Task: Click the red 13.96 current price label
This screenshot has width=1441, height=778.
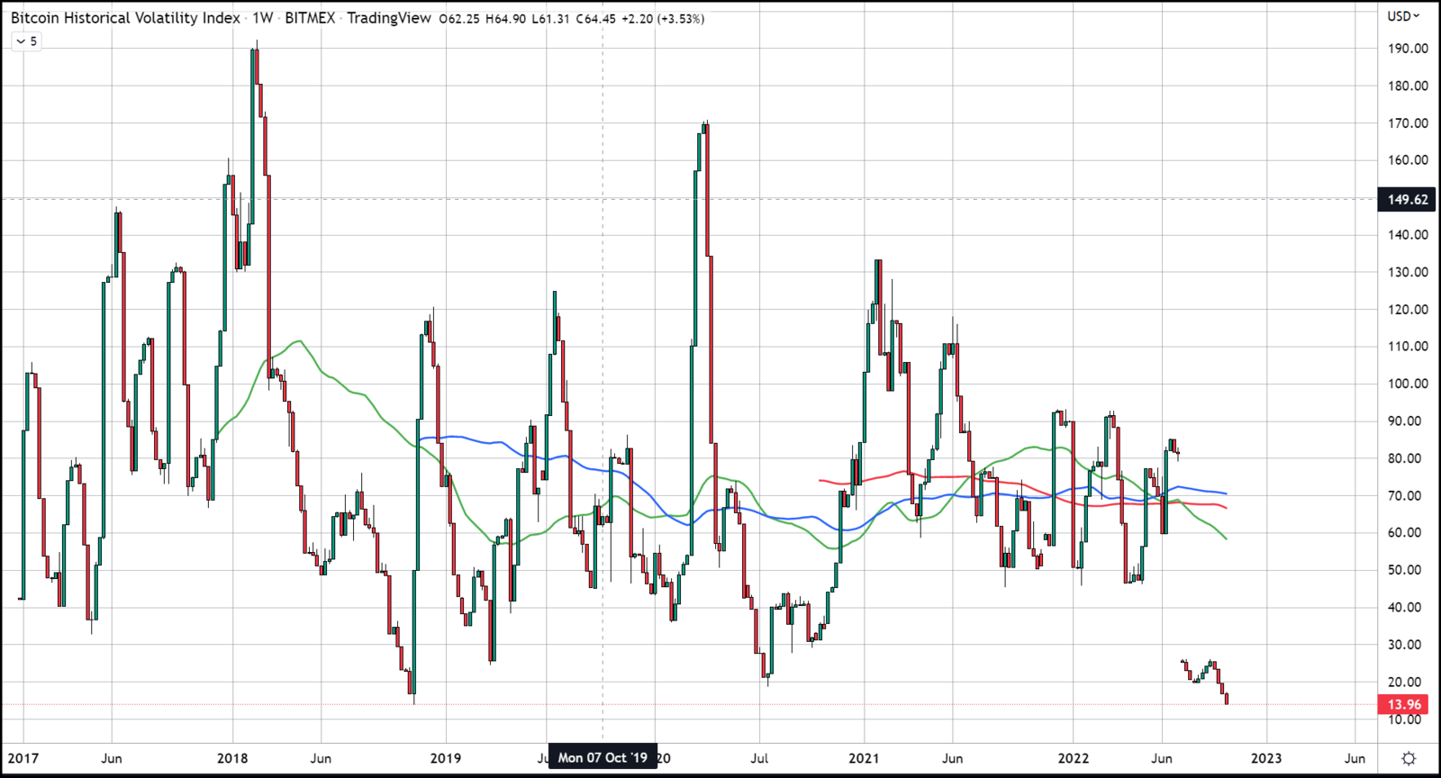Action: pos(1404,705)
